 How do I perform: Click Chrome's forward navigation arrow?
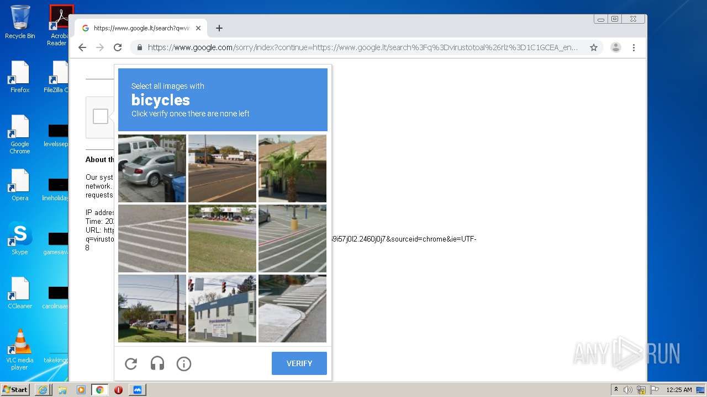click(100, 47)
